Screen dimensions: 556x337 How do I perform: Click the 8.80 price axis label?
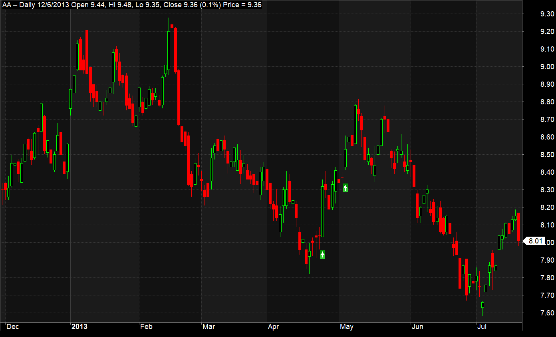548,102
